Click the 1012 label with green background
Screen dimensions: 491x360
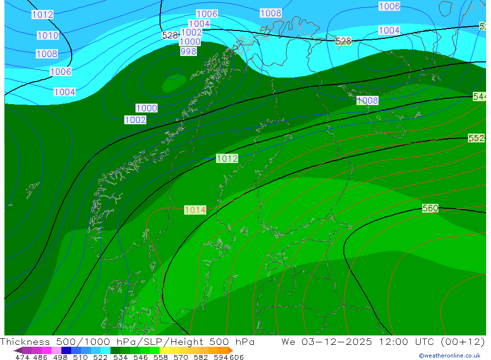pyautogui.click(x=227, y=159)
